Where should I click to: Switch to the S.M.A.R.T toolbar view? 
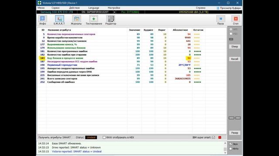click(59, 20)
